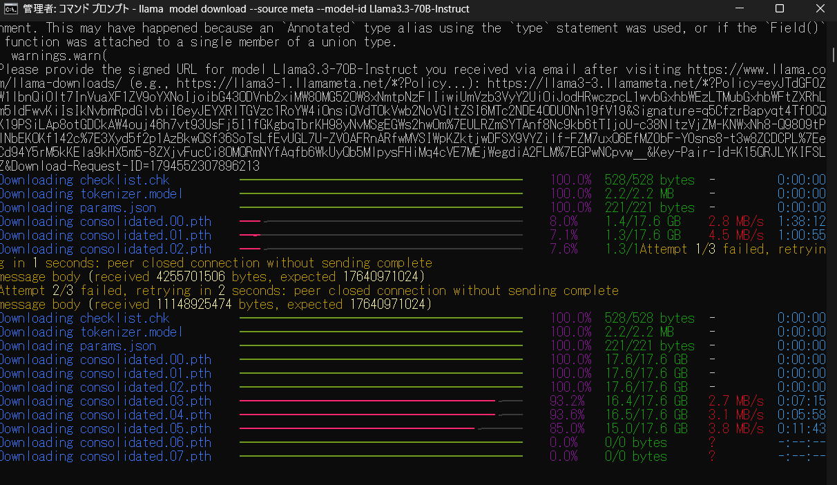Click the 2.7 MB/s speed for consolidated.03.pth
Viewport: 837px width, 485px height.
click(x=736, y=401)
